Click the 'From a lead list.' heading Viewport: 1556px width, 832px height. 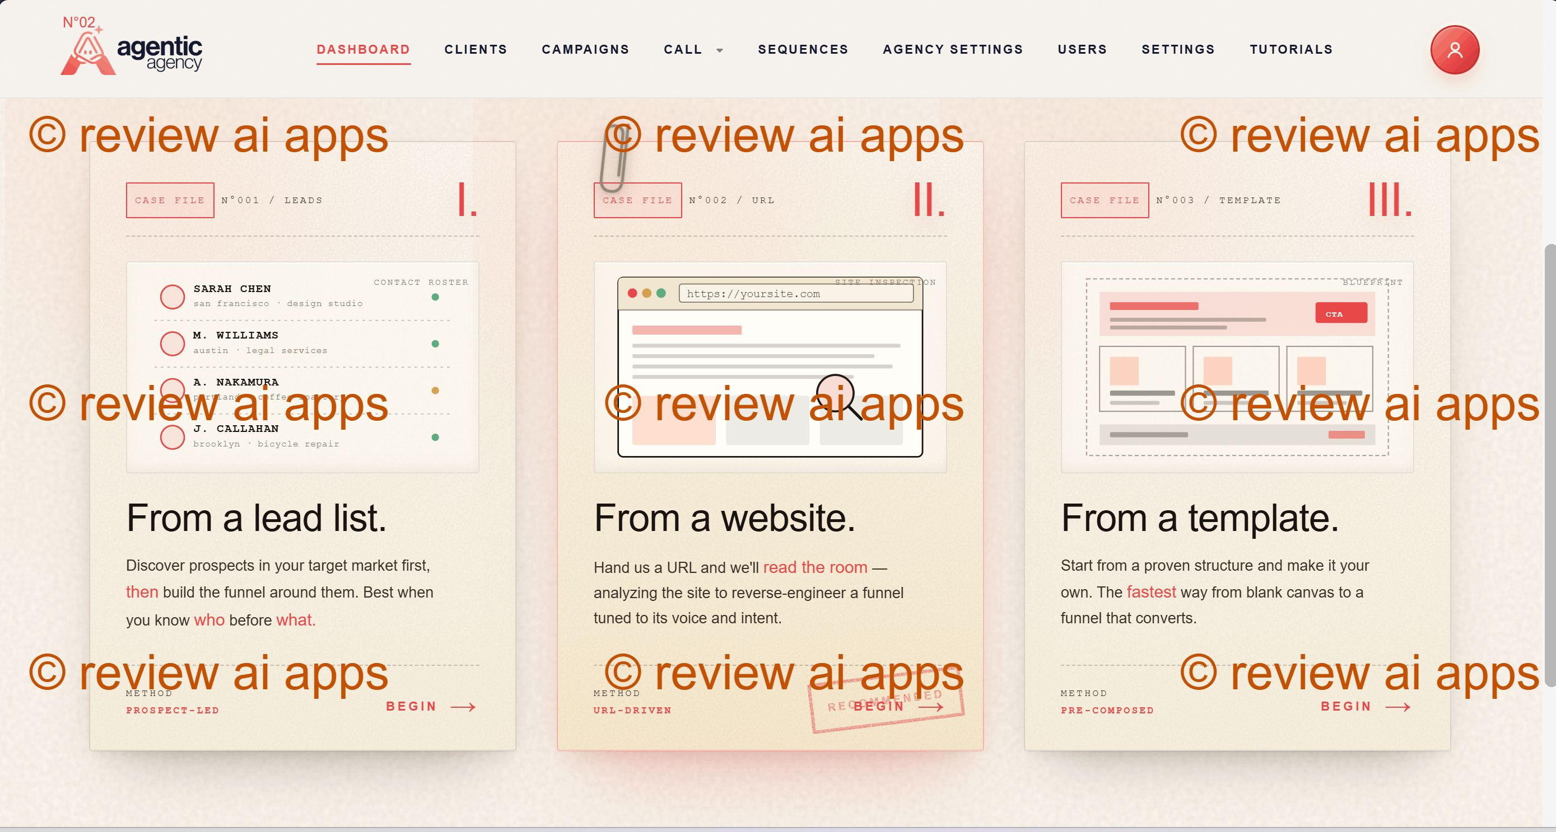[256, 518]
